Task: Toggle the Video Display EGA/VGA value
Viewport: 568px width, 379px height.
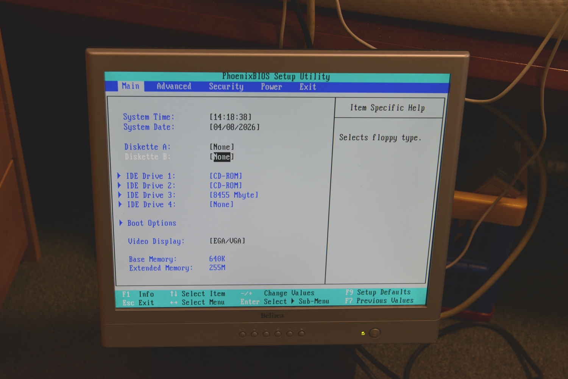Action: [x=226, y=241]
